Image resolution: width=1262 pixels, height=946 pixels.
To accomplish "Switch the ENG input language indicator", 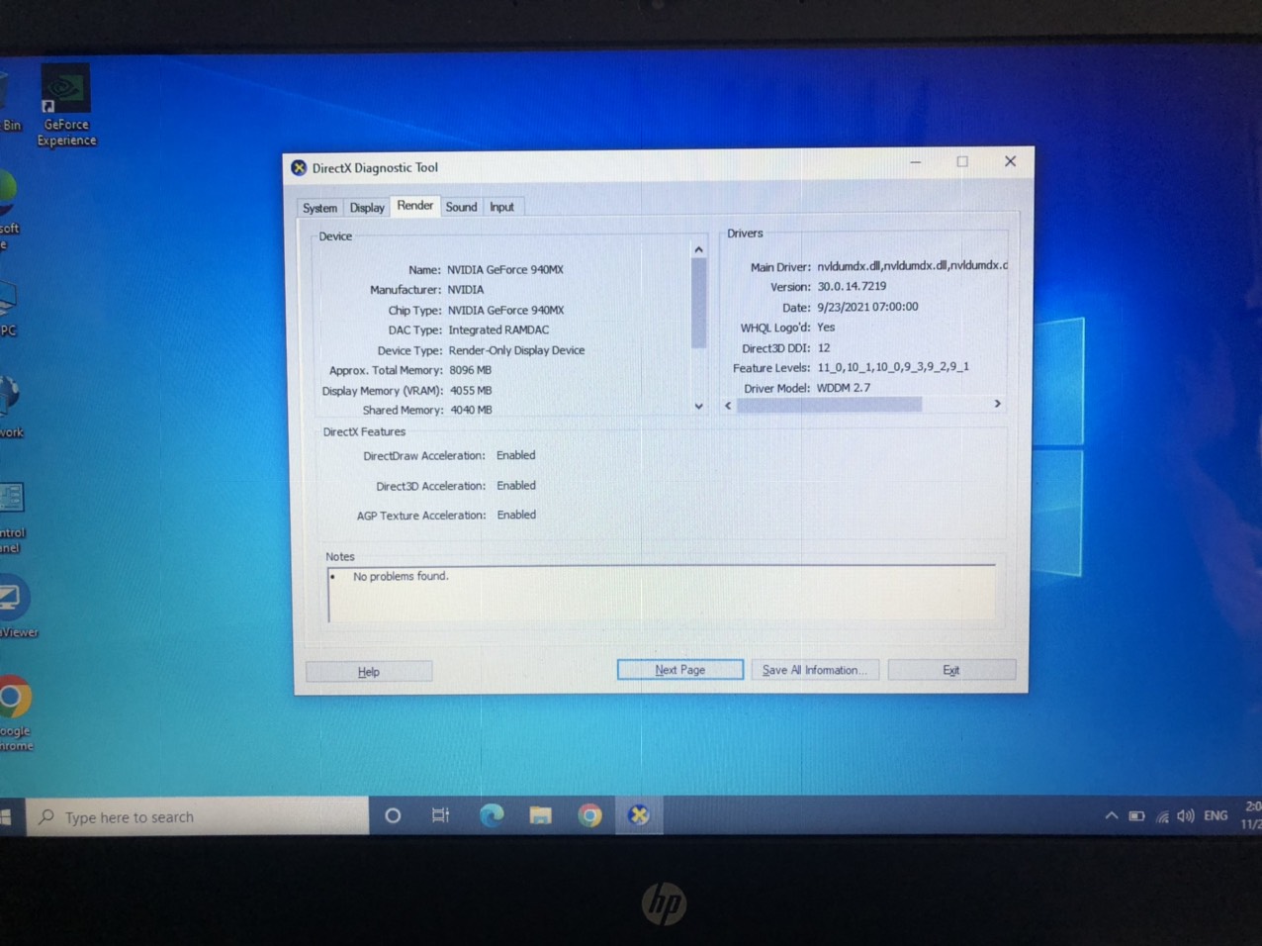I will (1216, 815).
